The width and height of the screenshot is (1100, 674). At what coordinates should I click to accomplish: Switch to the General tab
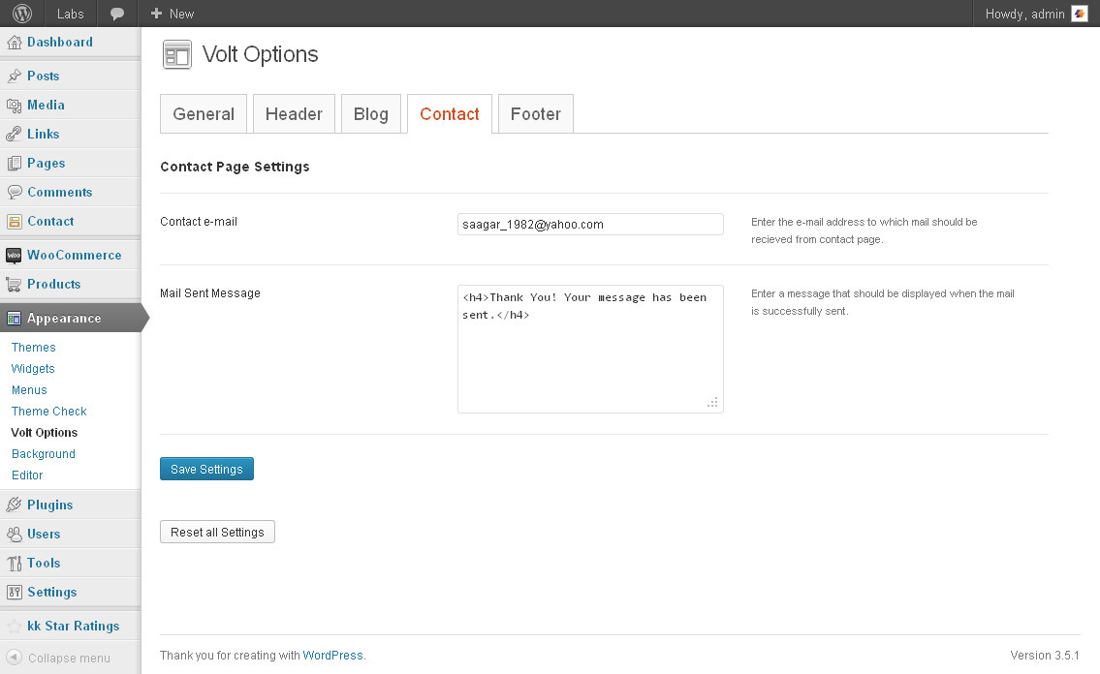click(204, 114)
